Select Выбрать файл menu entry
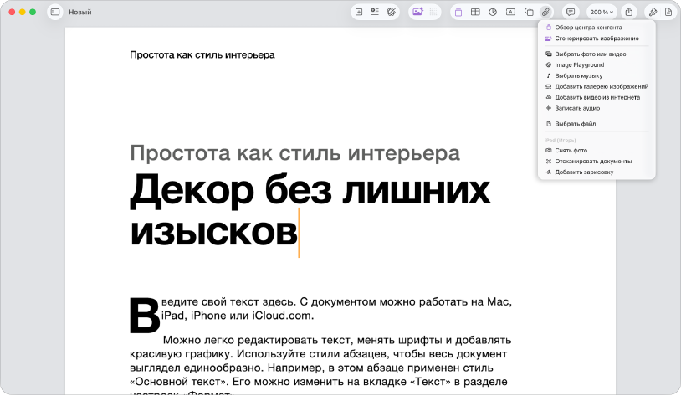 click(x=597, y=124)
